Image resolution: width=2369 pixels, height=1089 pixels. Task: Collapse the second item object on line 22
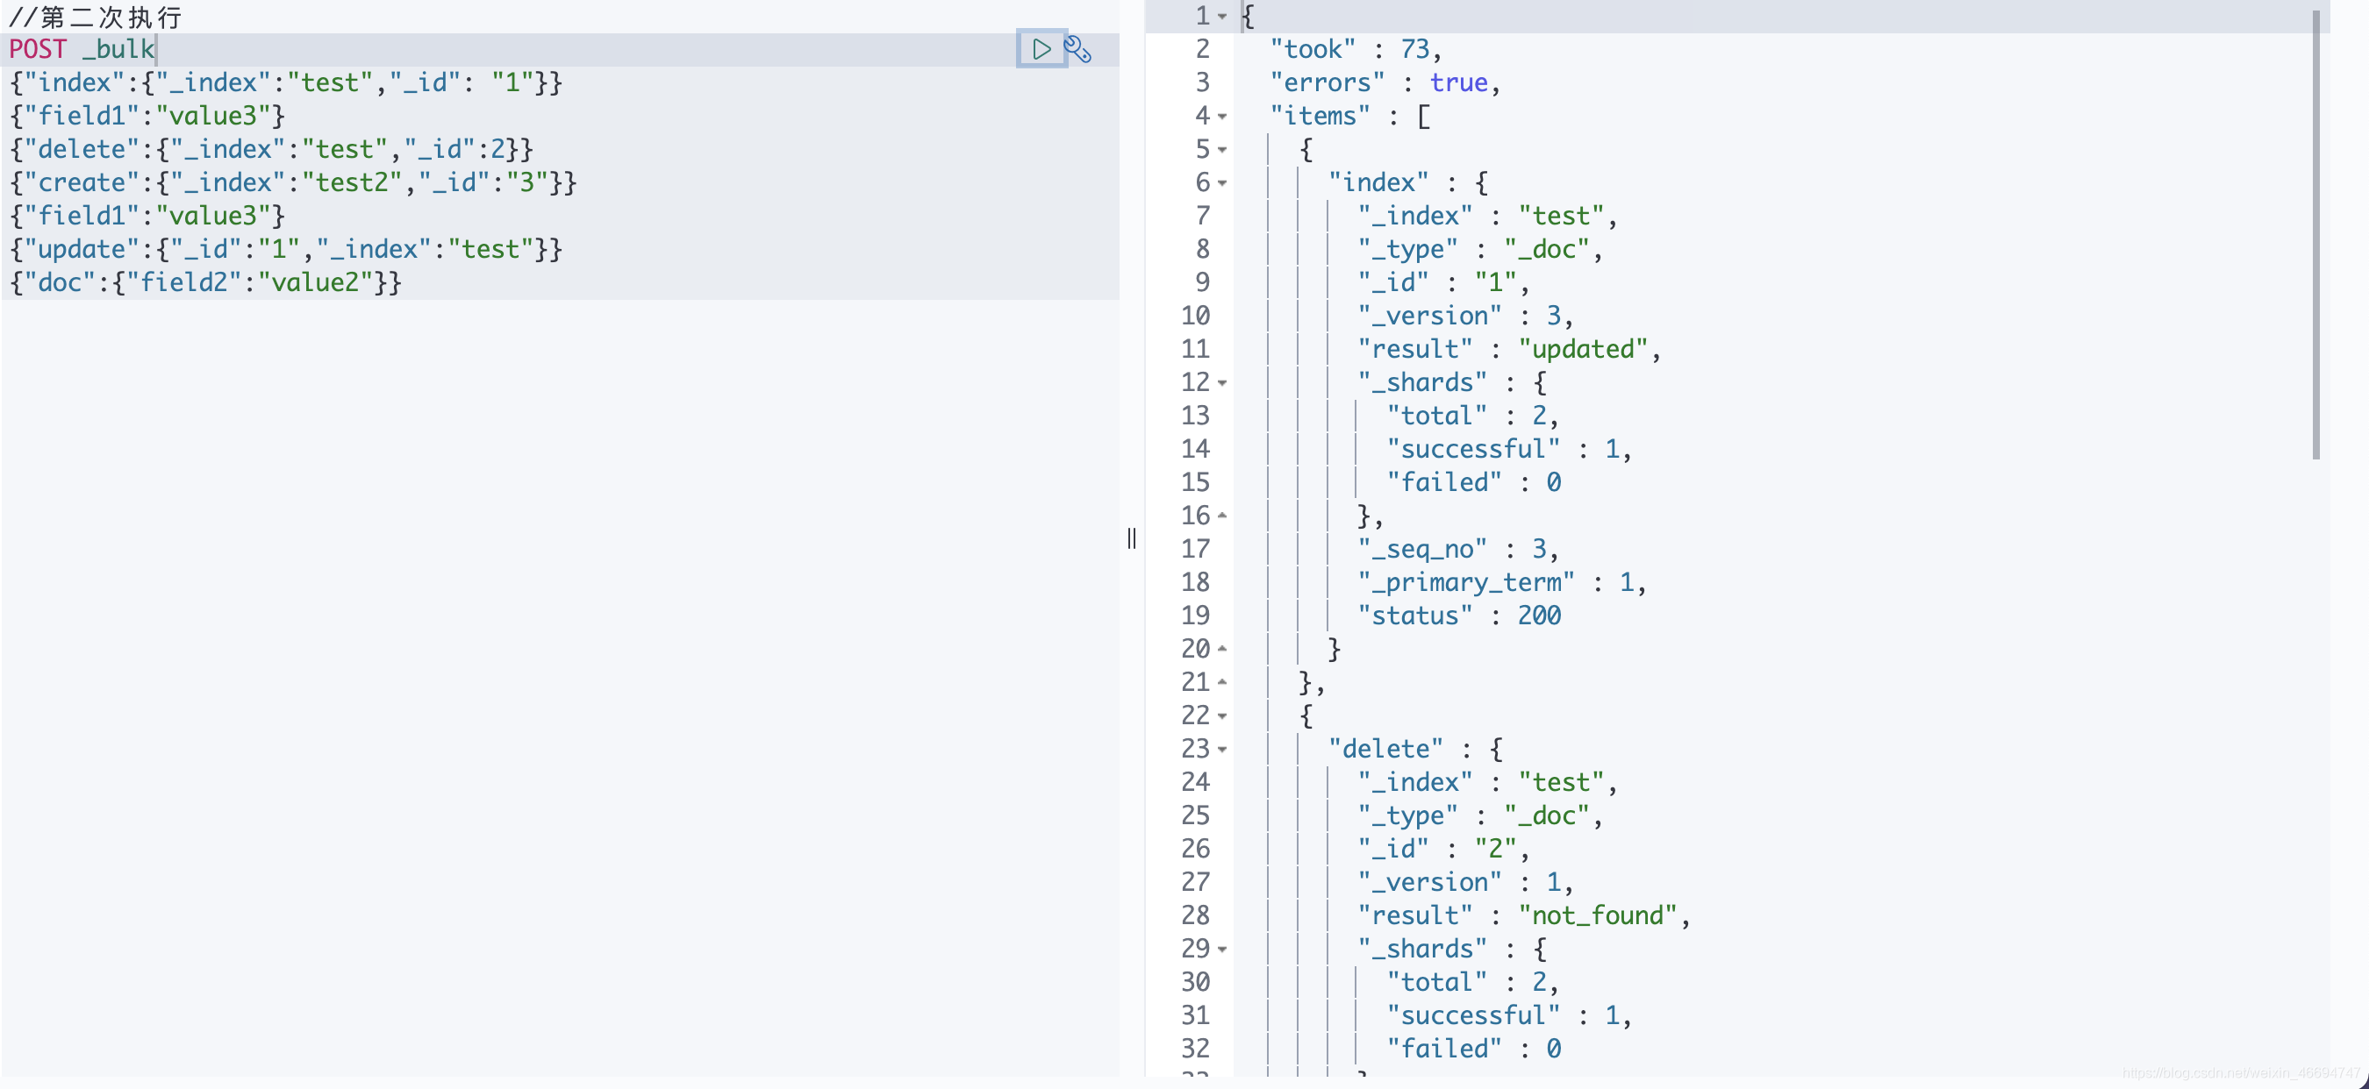[1222, 715]
